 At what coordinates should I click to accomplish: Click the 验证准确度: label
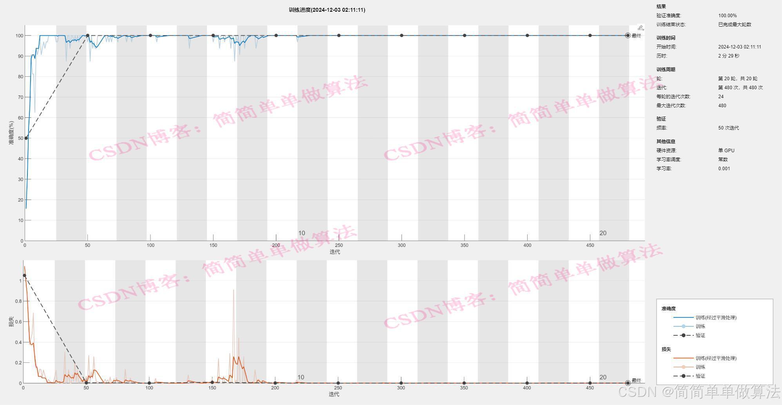coord(669,16)
